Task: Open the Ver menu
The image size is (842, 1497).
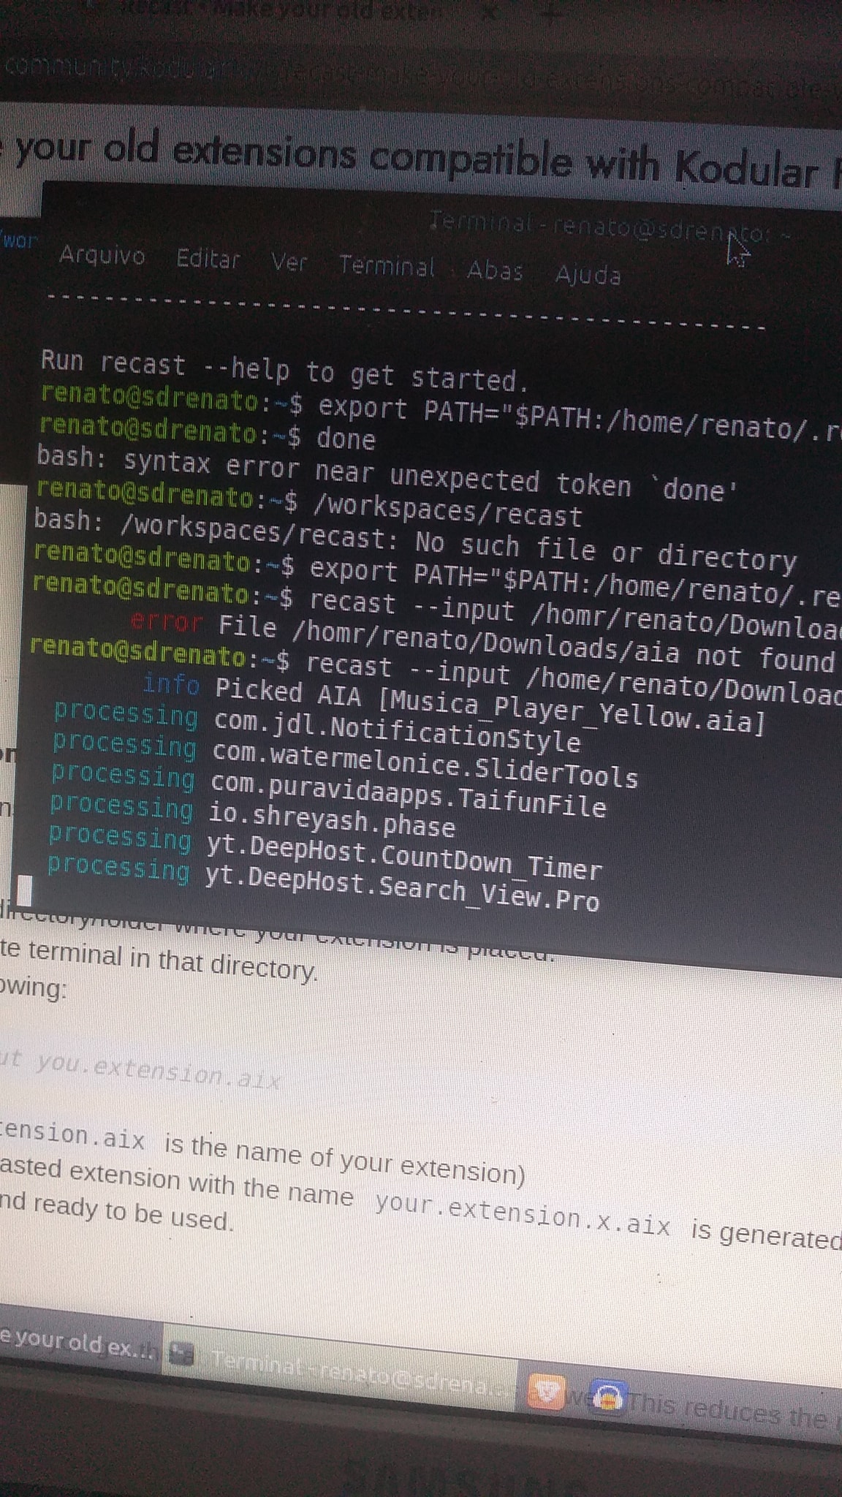Action: pos(289,262)
